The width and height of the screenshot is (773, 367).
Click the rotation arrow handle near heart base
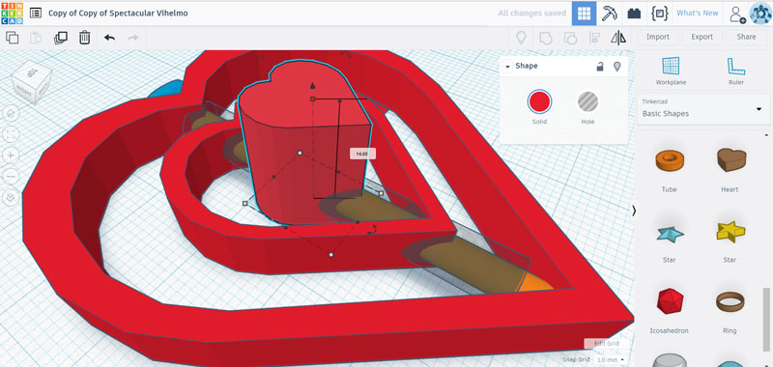coord(373,230)
